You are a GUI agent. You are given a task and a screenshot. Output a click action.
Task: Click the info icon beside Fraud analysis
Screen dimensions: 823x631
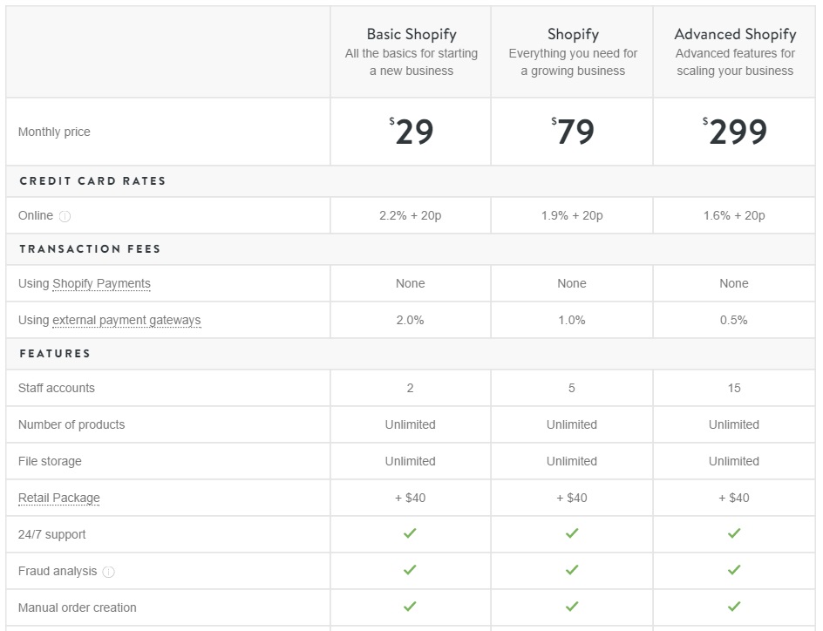coord(108,572)
